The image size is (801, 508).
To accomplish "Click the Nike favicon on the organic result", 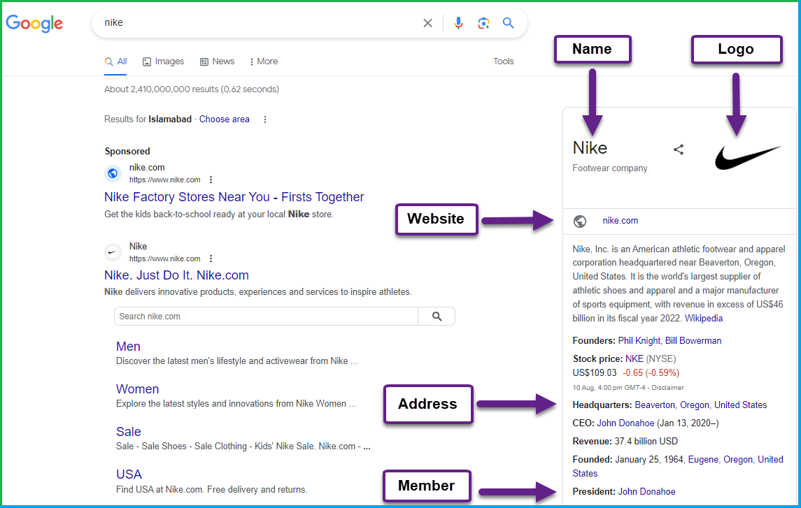I will [113, 252].
